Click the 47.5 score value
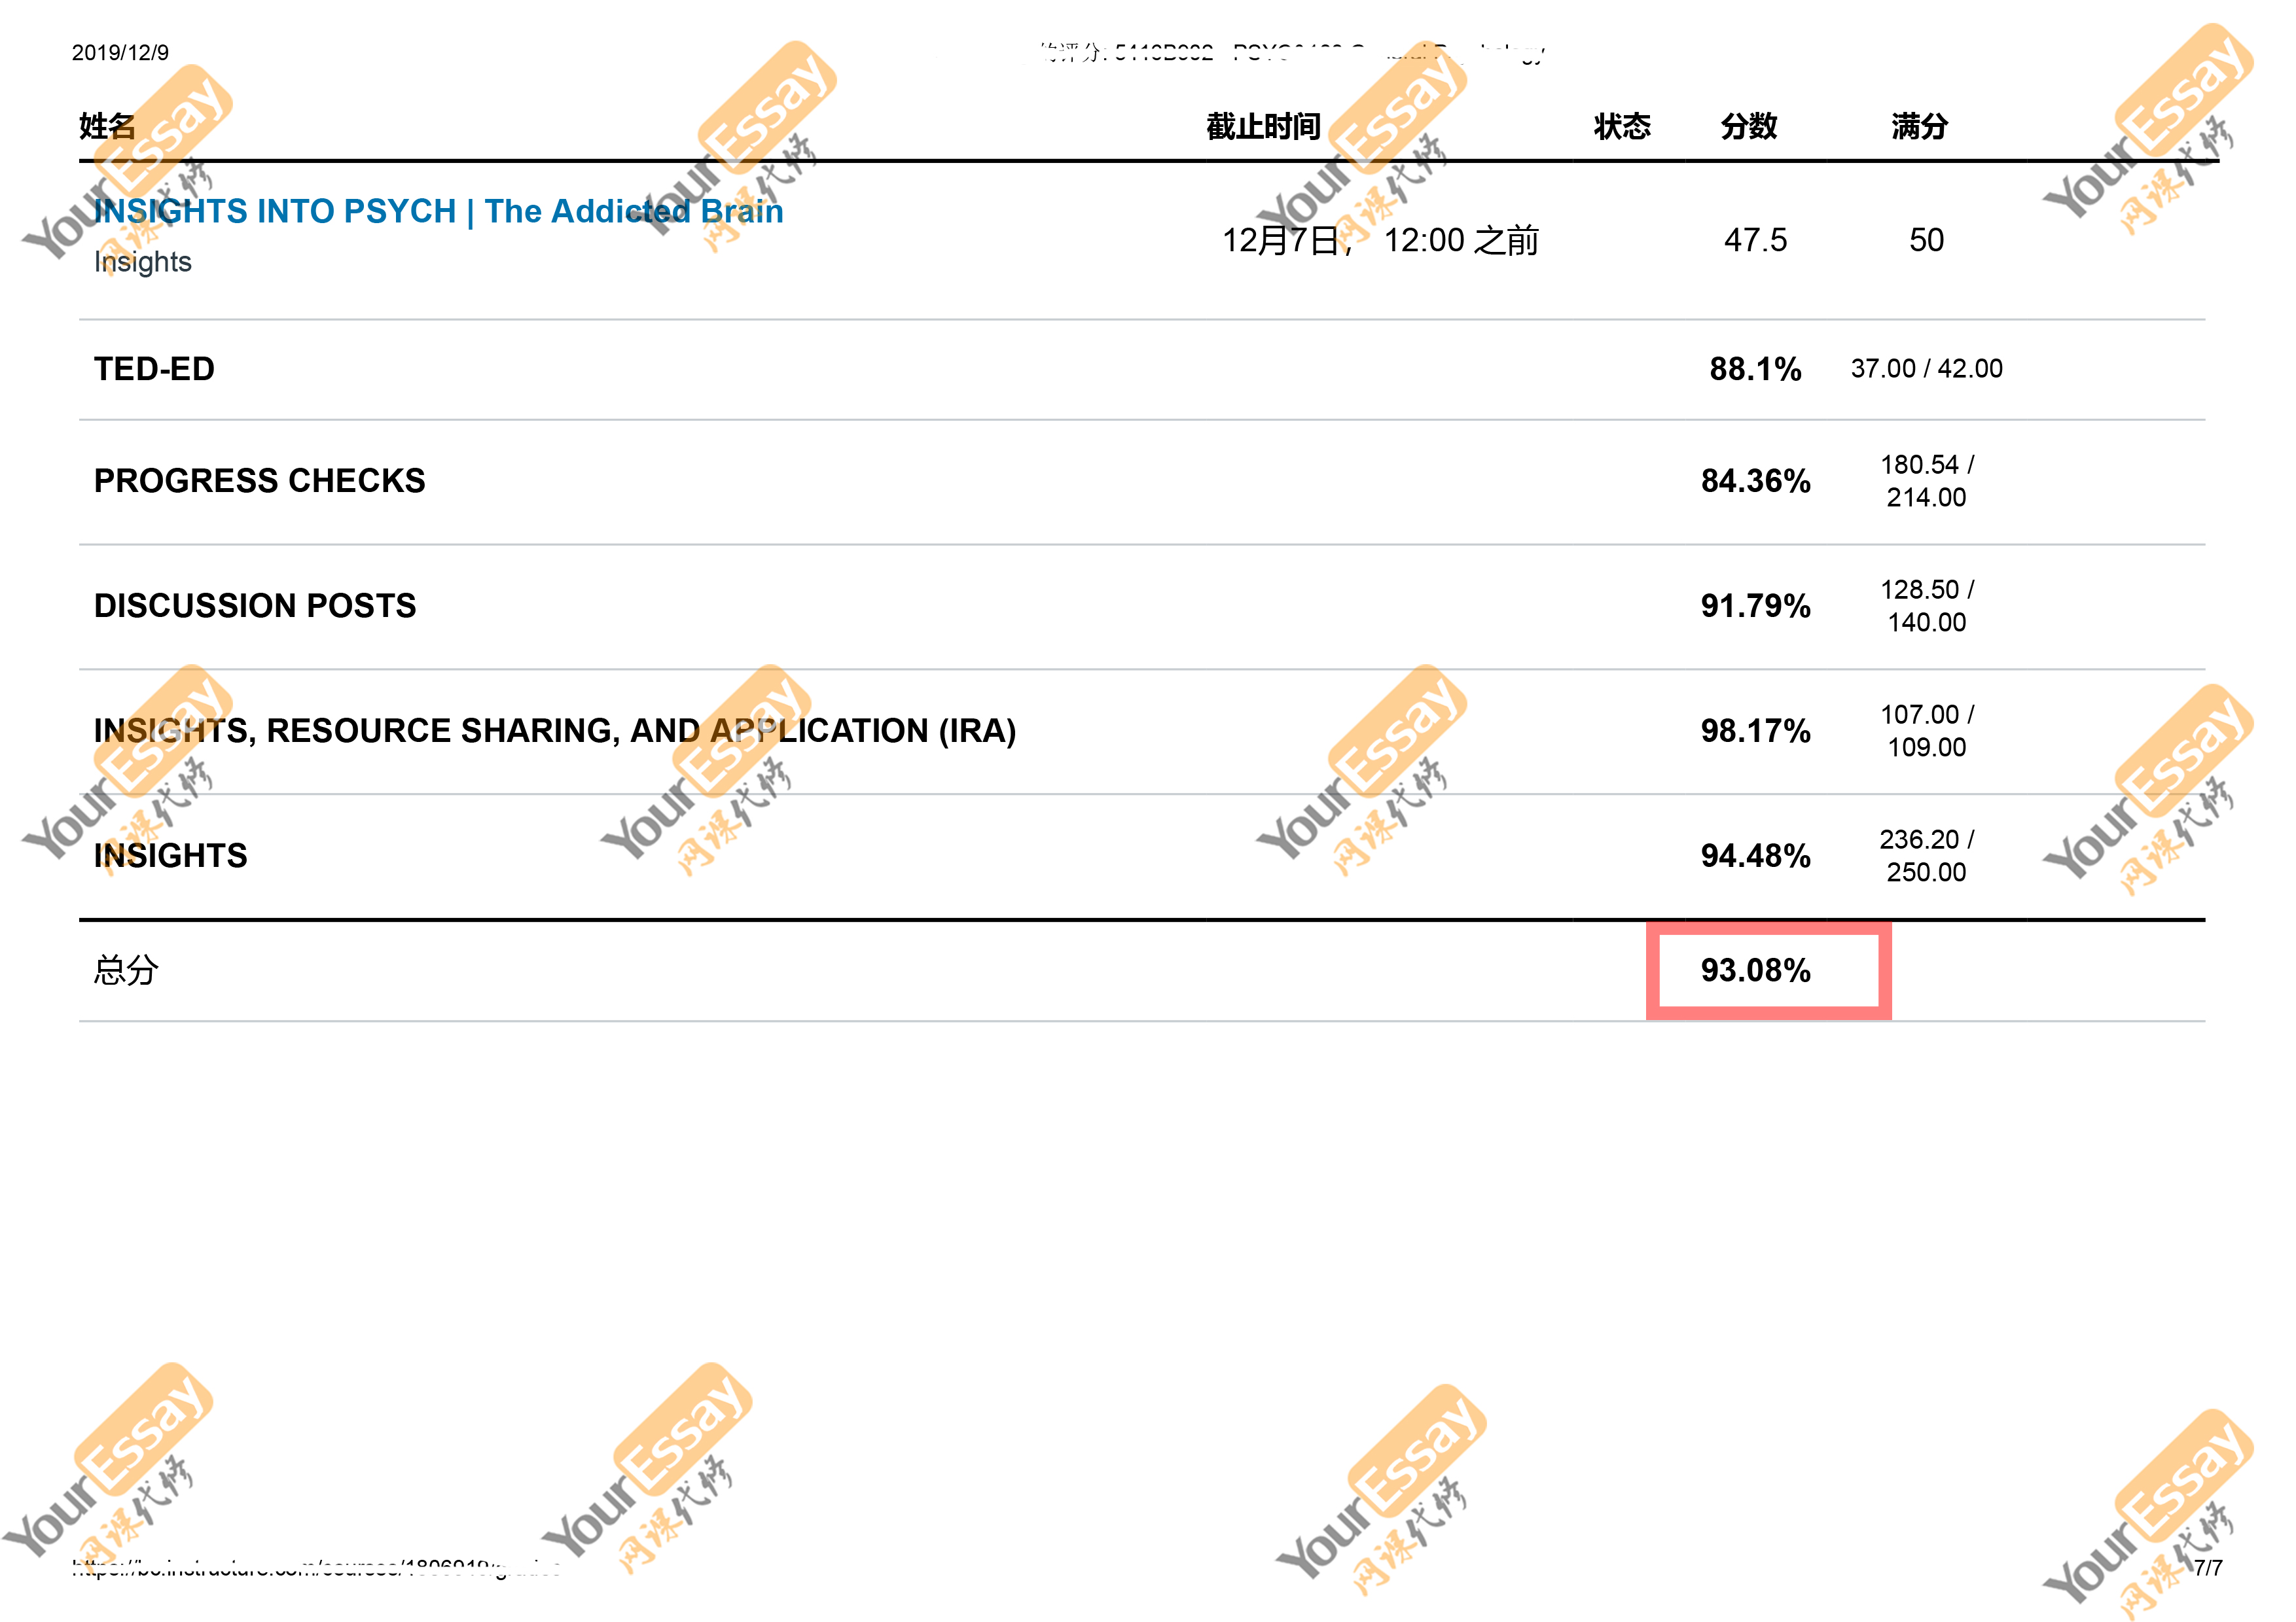This screenshot has height=1622, width=2296. (x=1754, y=240)
